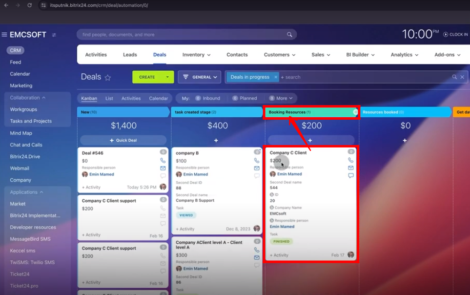Expand the Inventory menu
The width and height of the screenshot is (470, 295).
(196, 55)
